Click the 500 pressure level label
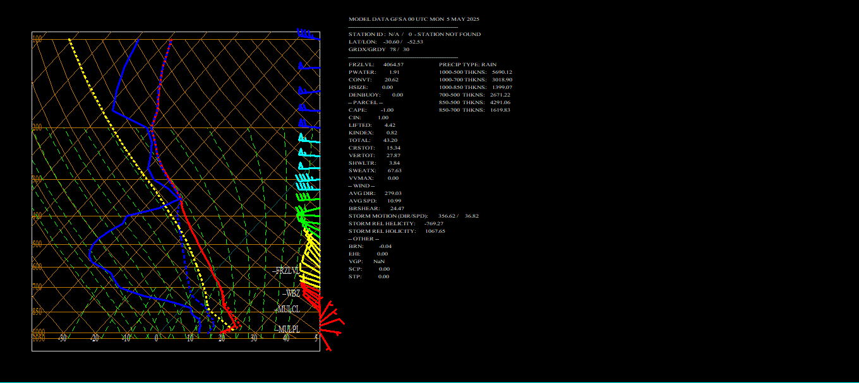 click(37, 244)
